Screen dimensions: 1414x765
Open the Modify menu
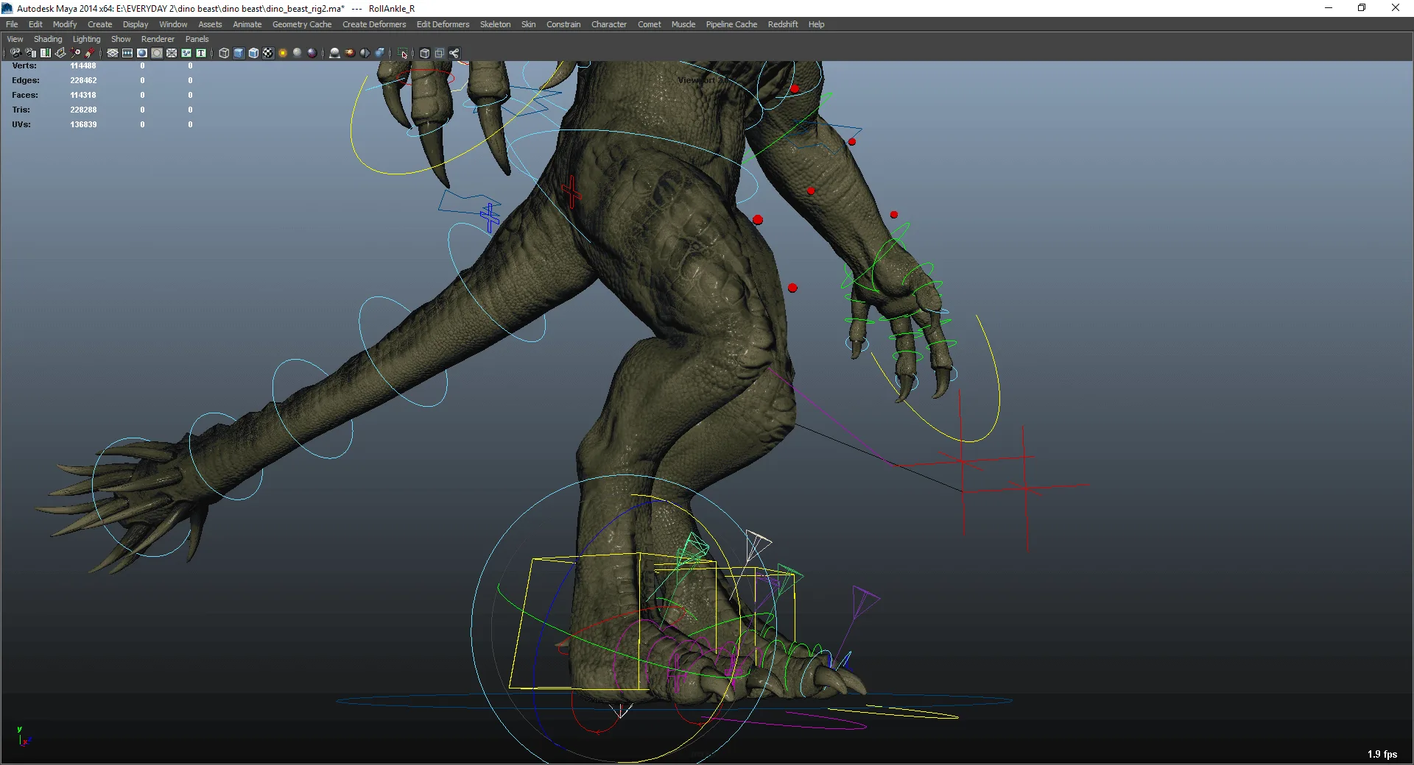[65, 24]
